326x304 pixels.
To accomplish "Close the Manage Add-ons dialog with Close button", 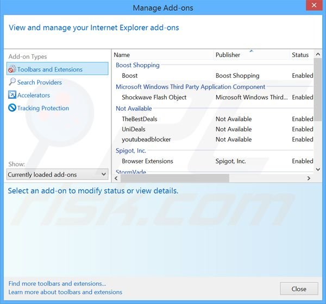I will click(299, 289).
